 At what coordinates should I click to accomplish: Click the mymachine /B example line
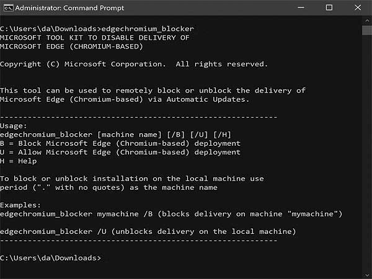pos(171,214)
